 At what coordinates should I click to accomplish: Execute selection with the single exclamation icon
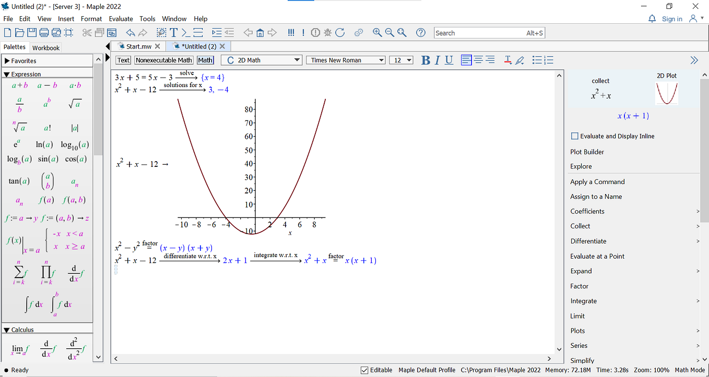pos(303,33)
